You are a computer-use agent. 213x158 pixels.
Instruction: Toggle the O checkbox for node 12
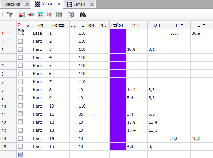(x=20, y=122)
